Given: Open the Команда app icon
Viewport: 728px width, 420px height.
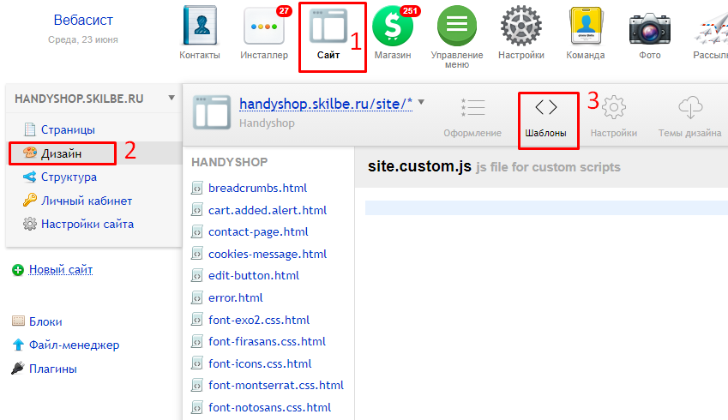Looking at the screenshot, I should pos(586,27).
